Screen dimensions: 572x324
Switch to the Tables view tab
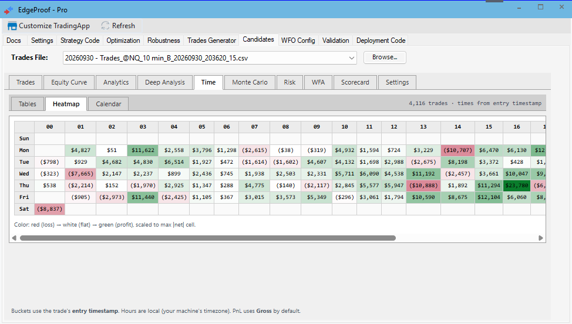tap(28, 104)
